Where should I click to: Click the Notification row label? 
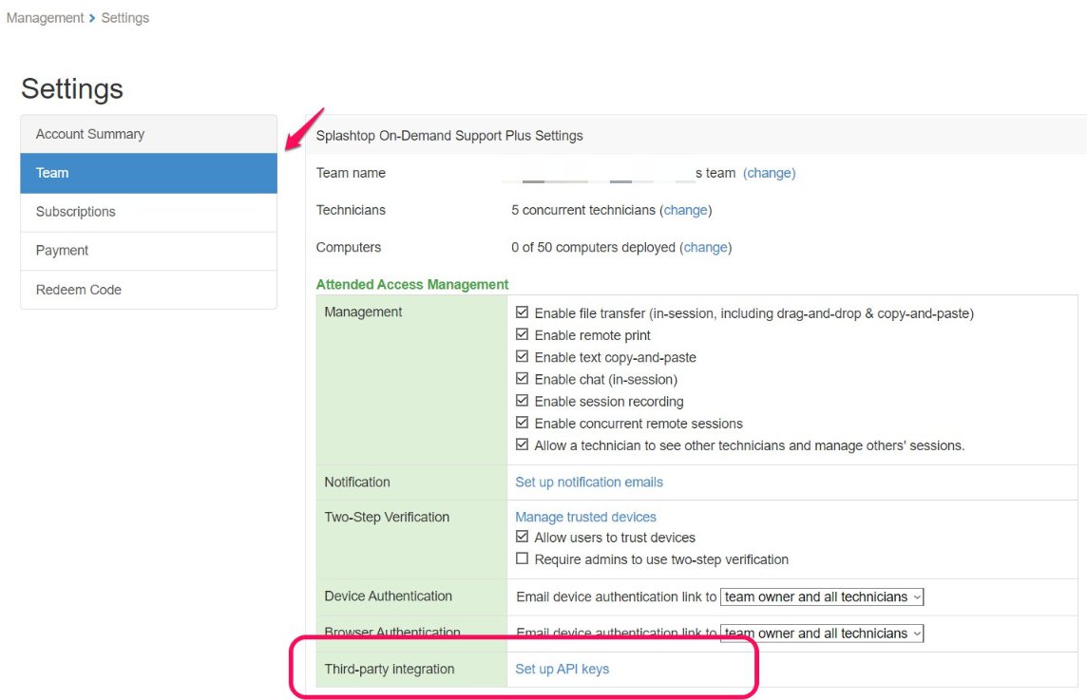point(357,482)
